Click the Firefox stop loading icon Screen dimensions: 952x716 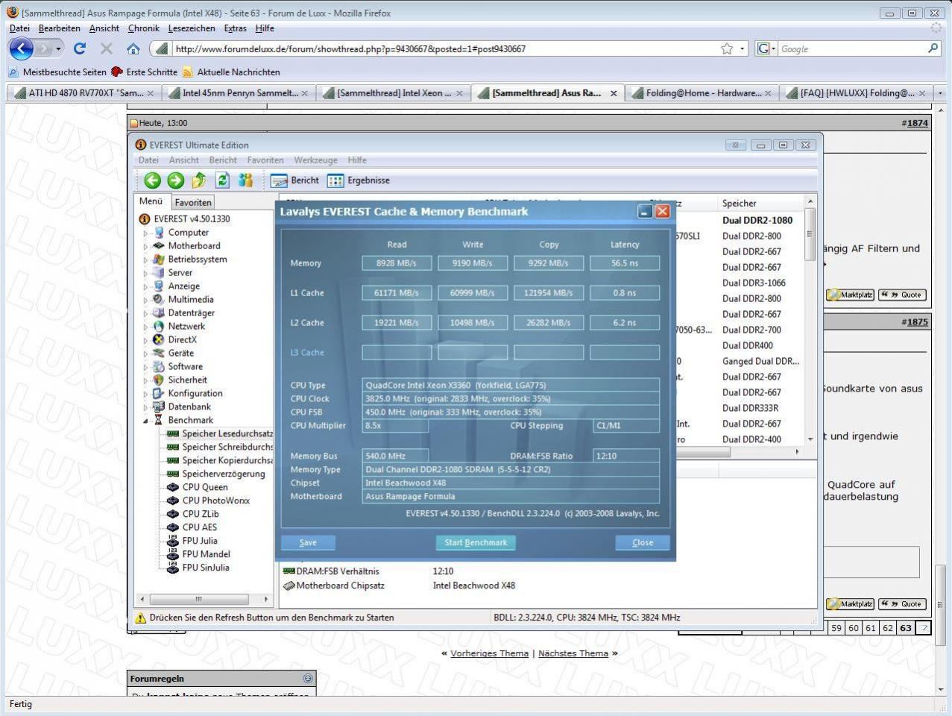click(107, 48)
